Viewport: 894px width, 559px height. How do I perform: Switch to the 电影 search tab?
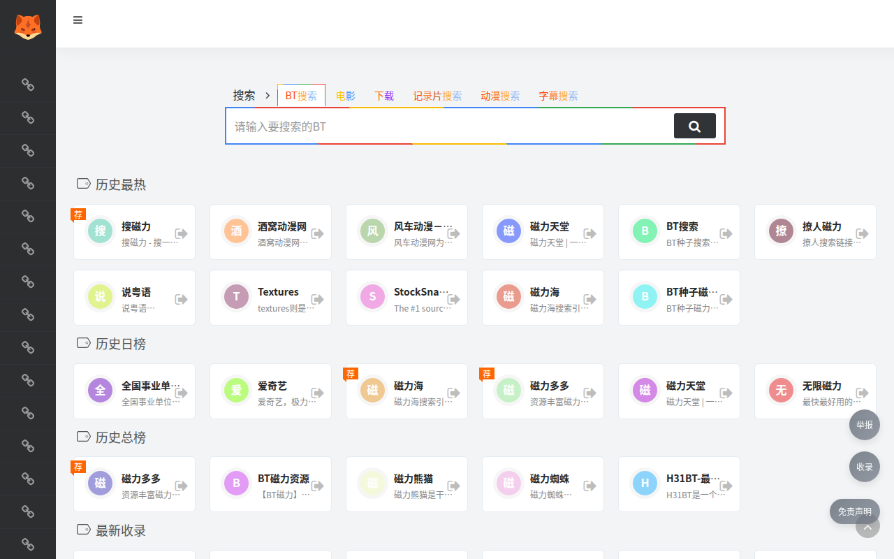pyautogui.click(x=345, y=96)
